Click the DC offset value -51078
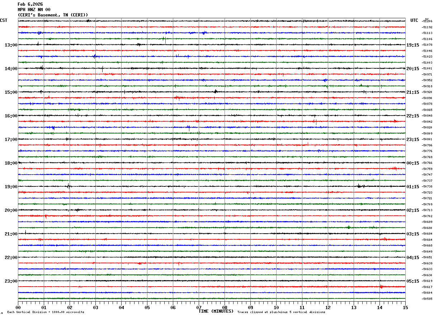434x317 pixels. tap(427, 45)
